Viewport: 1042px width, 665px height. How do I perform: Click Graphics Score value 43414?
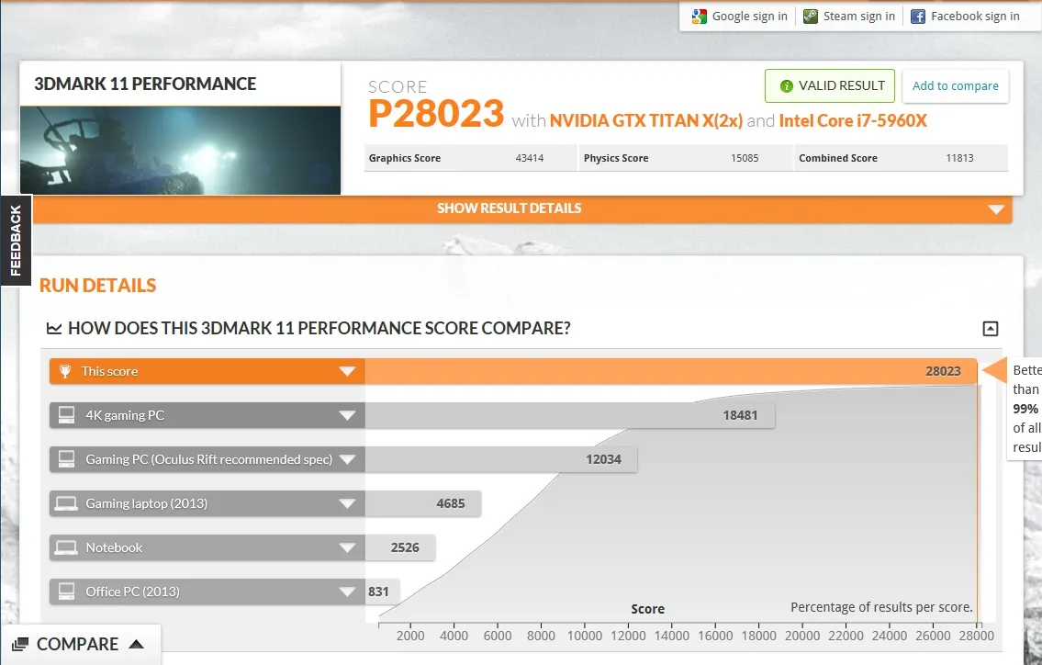coord(530,158)
